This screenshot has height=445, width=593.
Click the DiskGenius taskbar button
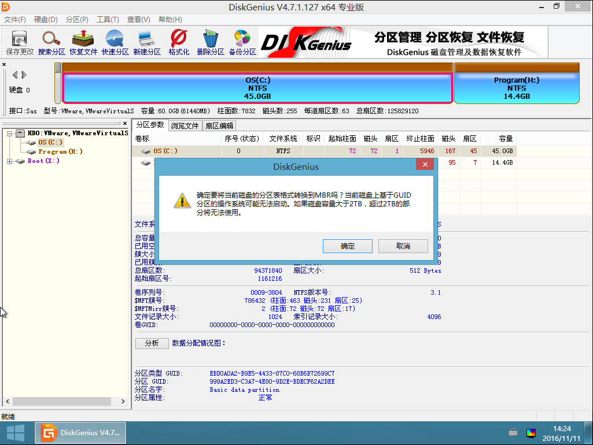pyautogui.click(x=80, y=433)
